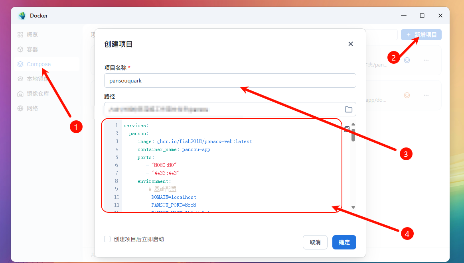This screenshot has width=464, height=263.
Task: Click the "8080:80" port mapping text
Action: click(164, 165)
